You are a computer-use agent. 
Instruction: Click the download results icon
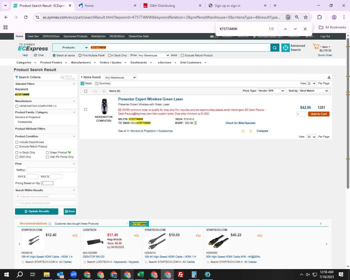click(329, 77)
